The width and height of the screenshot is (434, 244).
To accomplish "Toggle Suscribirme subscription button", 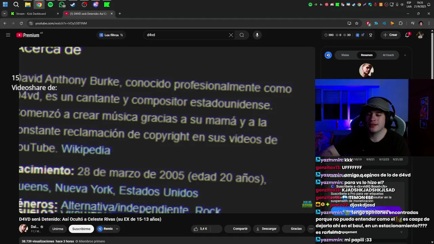I will [x=81, y=229].
